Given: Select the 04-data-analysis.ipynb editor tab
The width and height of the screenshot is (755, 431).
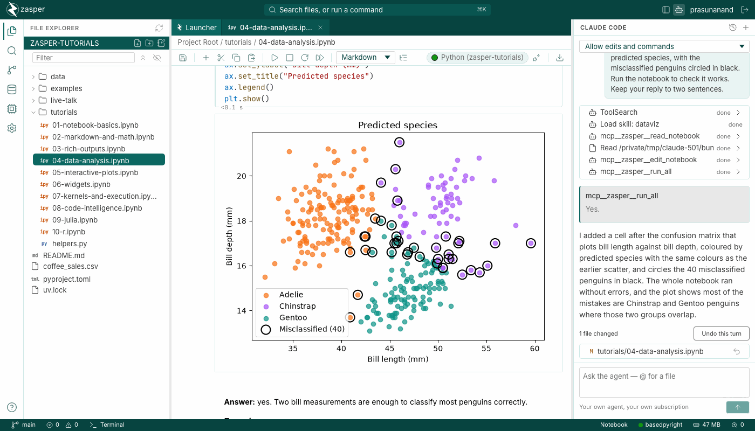Looking at the screenshot, I should (x=275, y=27).
